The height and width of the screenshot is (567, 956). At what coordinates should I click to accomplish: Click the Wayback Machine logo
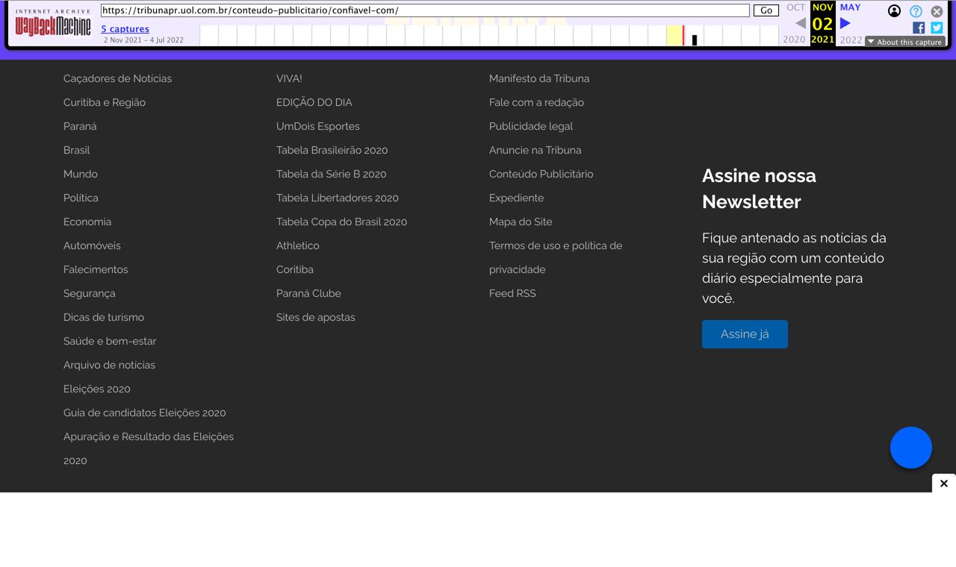coord(53,25)
